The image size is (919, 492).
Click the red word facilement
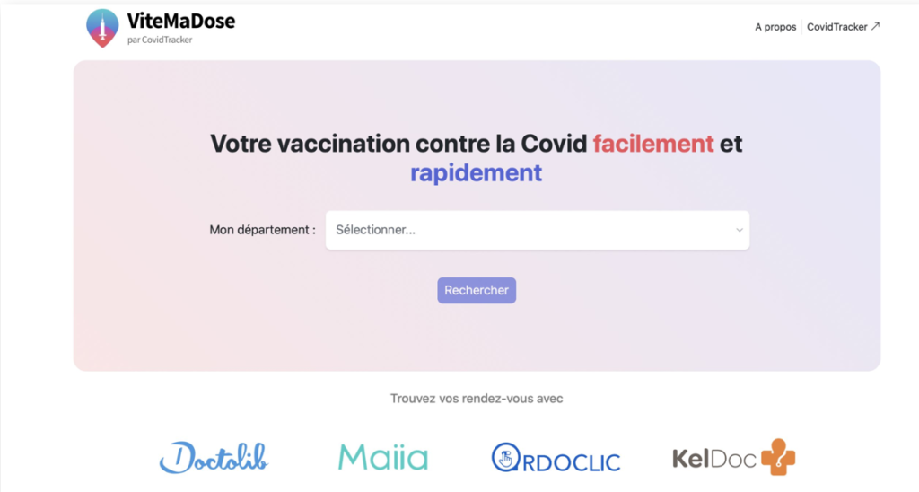[653, 144]
